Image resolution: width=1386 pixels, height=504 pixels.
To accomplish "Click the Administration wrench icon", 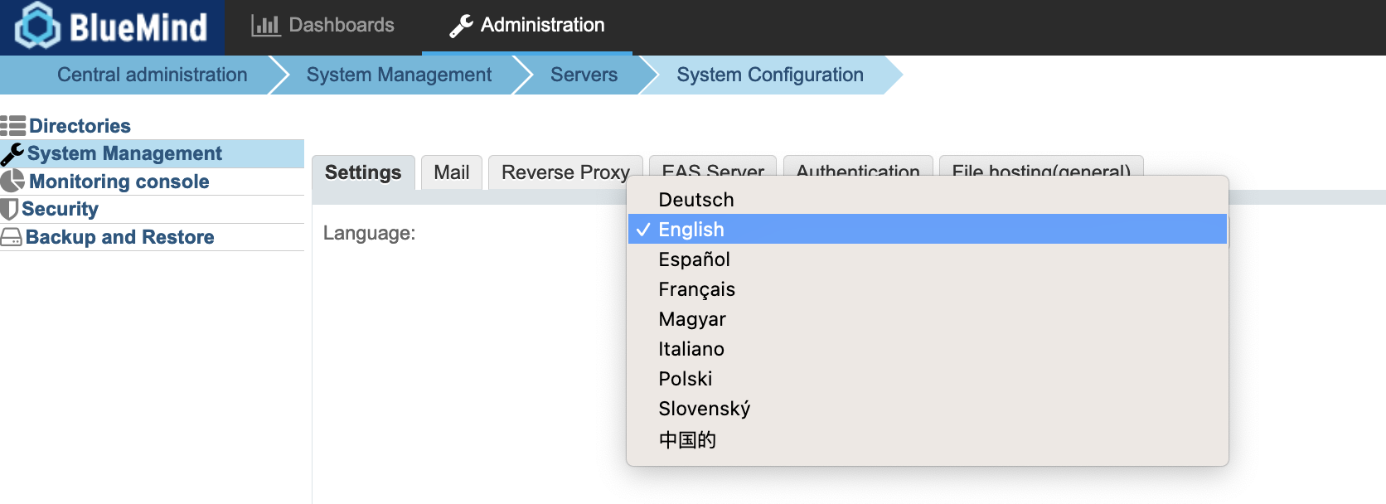I will pos(461,26).
